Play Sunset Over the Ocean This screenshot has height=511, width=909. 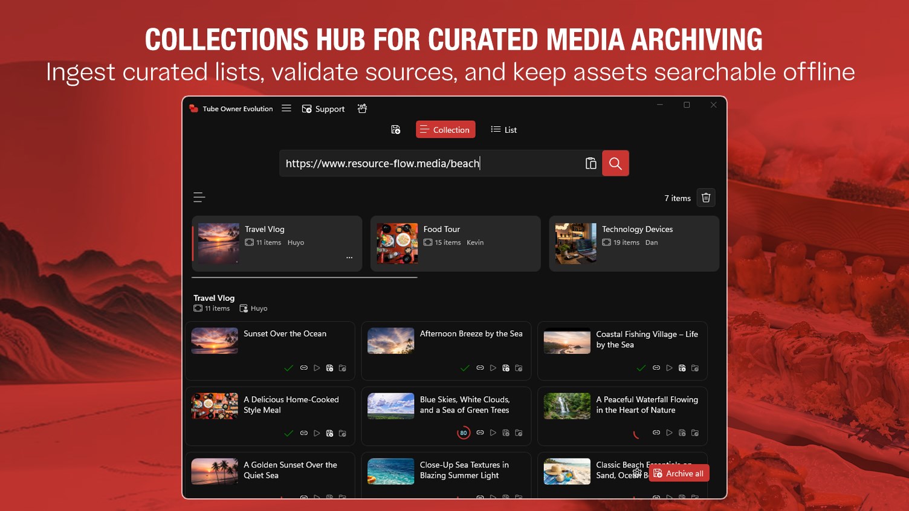click(x=317, y=368)
